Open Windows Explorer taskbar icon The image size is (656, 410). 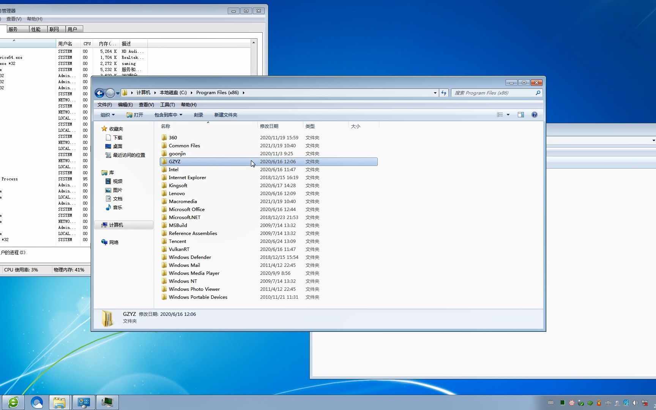pyautogui.click(x=59, y=402)
